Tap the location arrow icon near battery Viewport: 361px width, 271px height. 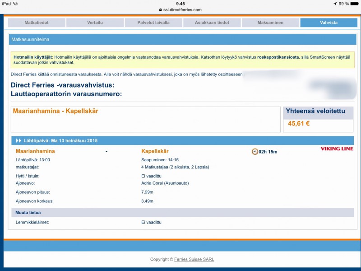335,3
